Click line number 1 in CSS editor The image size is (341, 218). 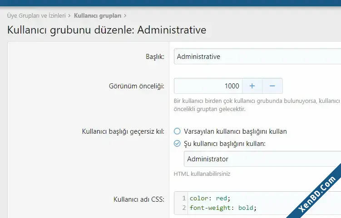[184, 198]
